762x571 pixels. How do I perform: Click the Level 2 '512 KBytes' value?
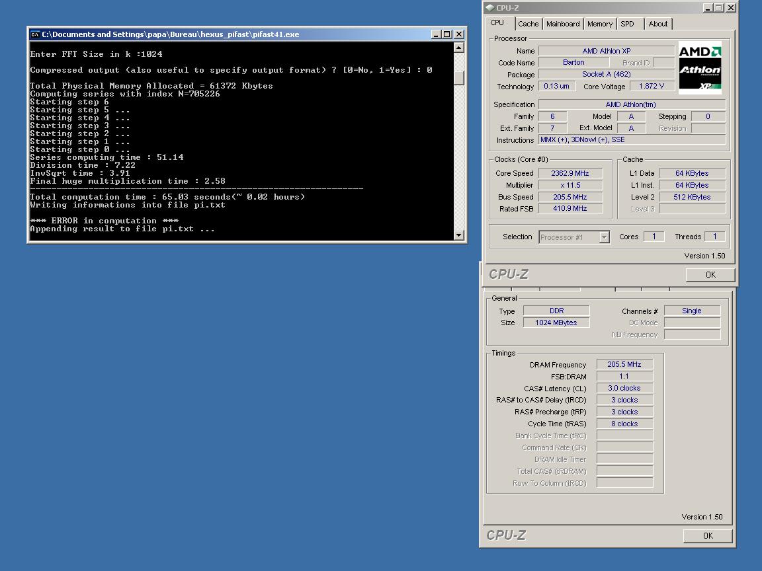pos(692,197)
